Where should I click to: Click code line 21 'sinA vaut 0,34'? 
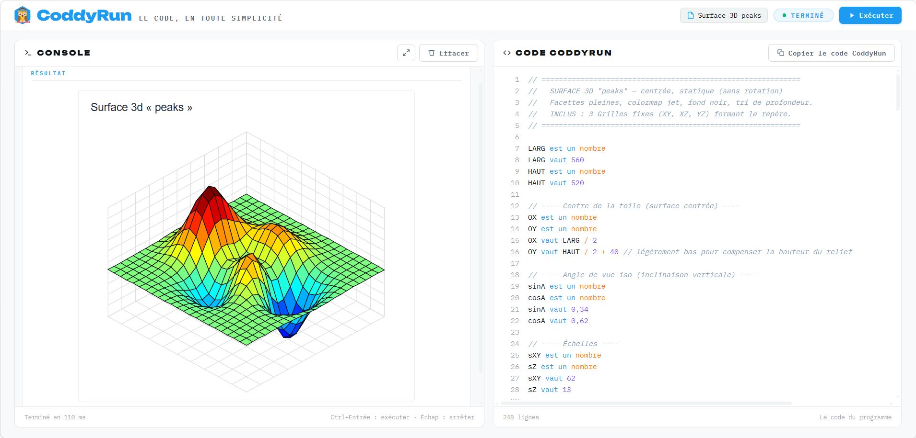click(558, 309)
